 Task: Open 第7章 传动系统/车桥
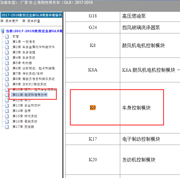[28, 74]
